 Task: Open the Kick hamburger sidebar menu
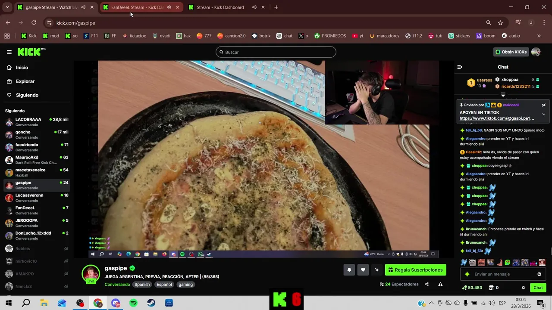tap(9, 52)
